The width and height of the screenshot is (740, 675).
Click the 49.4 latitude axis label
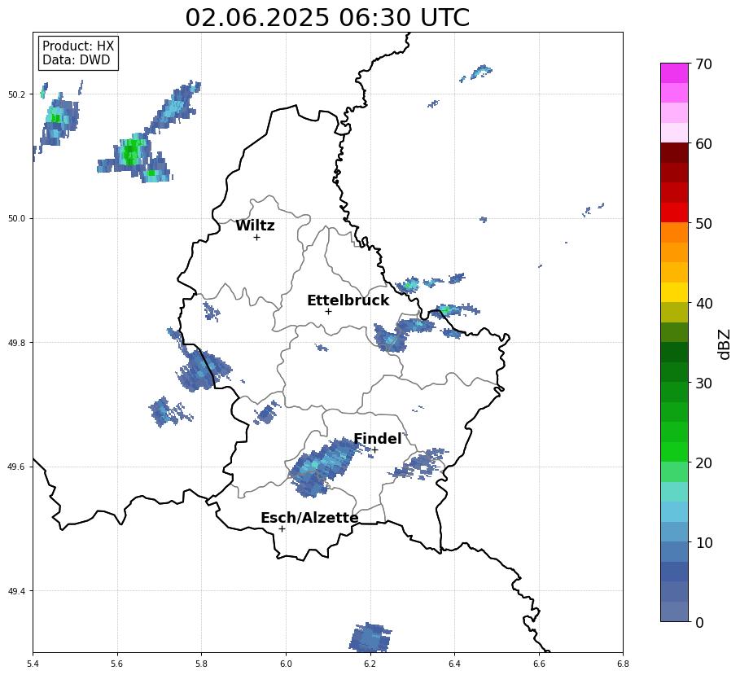[15, 591]
